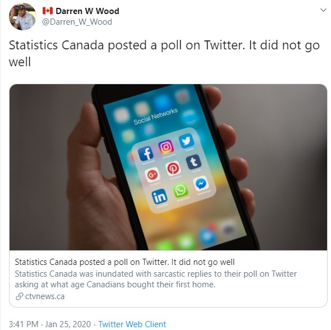This screenshot has width=331, height=330.
Task: Expand the tweet options chevron menu
Action: (x=323, y=10)
